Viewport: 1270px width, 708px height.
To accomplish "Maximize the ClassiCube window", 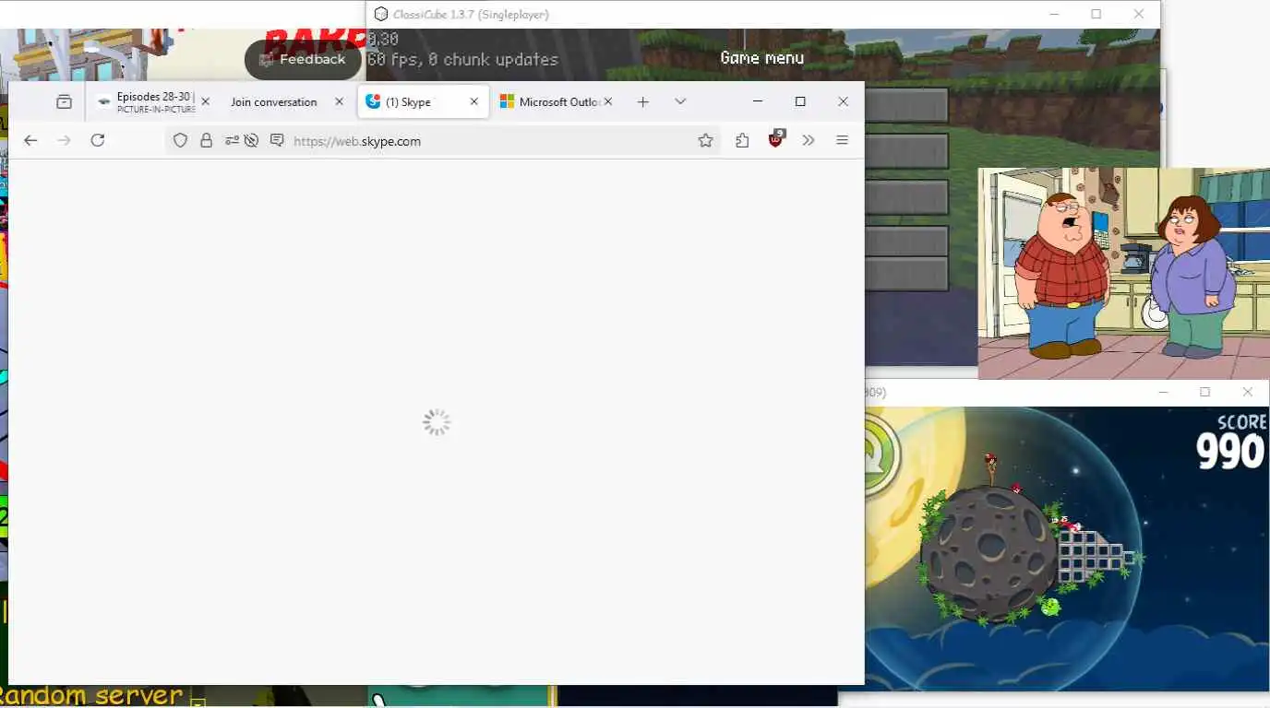I will click(1096, 14).
